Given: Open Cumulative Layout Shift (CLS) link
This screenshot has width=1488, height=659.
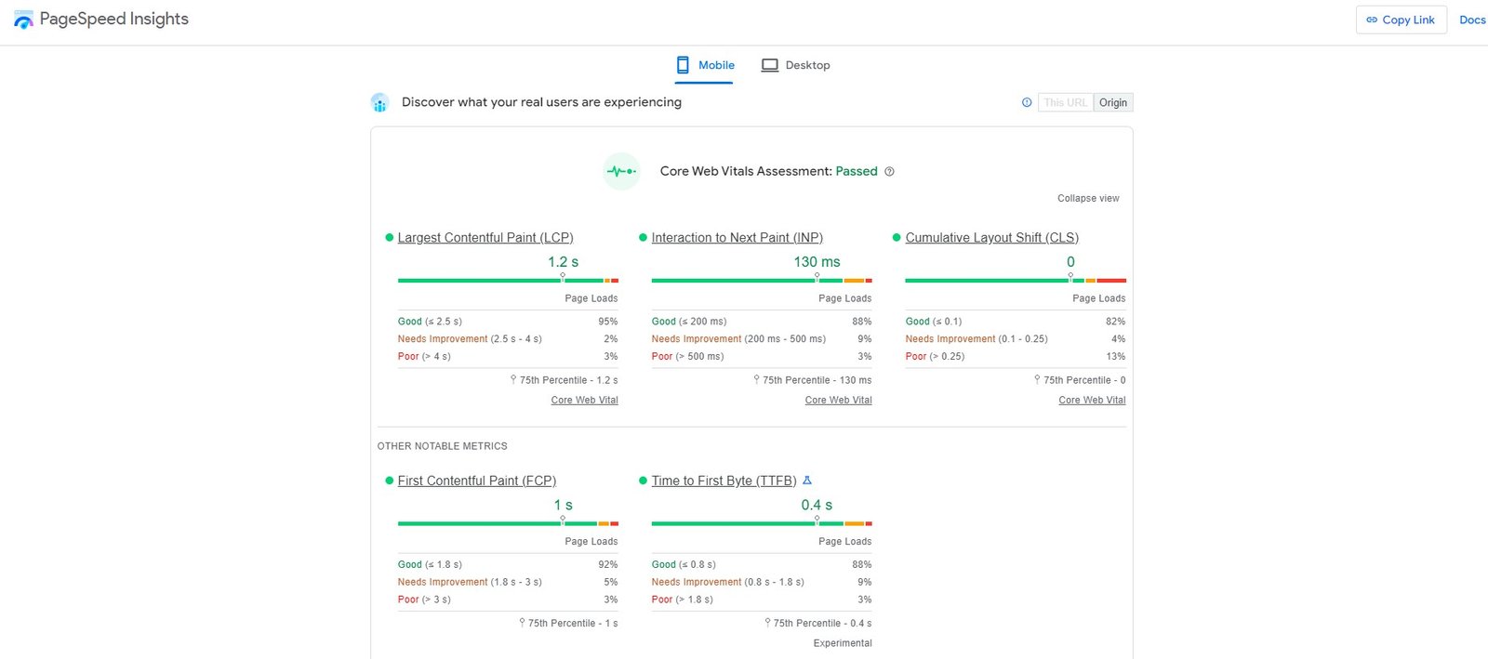Looking at the screenshot, I should [x=991, y=238].
